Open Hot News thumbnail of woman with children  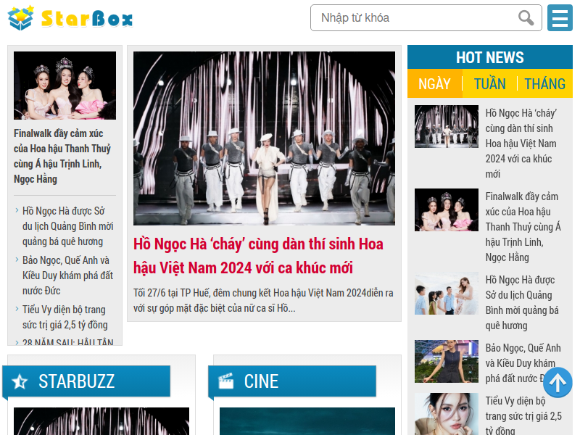click(447, 294)
